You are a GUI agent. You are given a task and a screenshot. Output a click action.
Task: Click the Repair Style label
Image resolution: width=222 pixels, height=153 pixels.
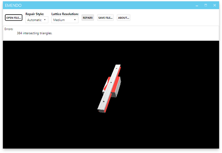[35, 14]
